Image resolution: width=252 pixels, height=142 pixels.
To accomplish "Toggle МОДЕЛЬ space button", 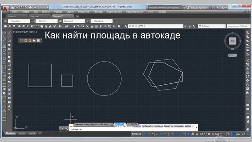I will [x=137, y=134].
